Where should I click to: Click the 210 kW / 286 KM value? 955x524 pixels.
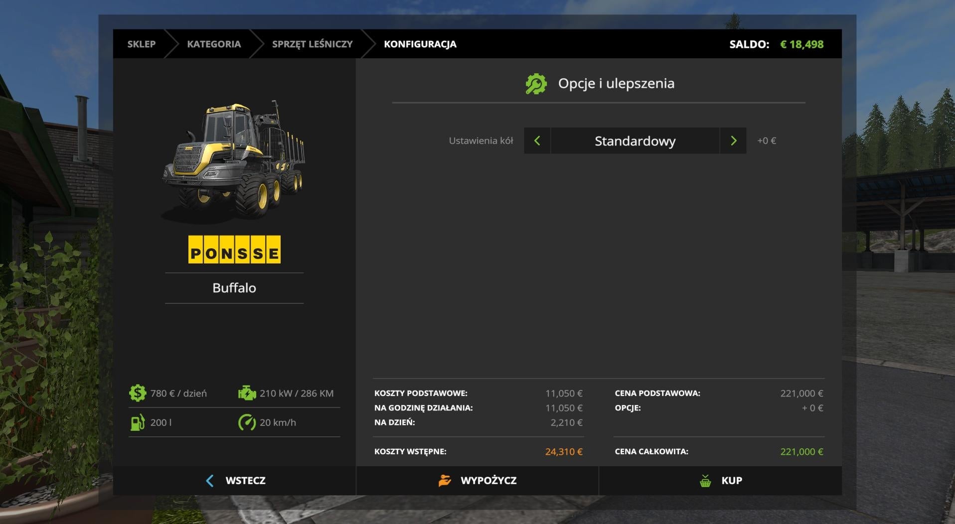coord(297,393)
